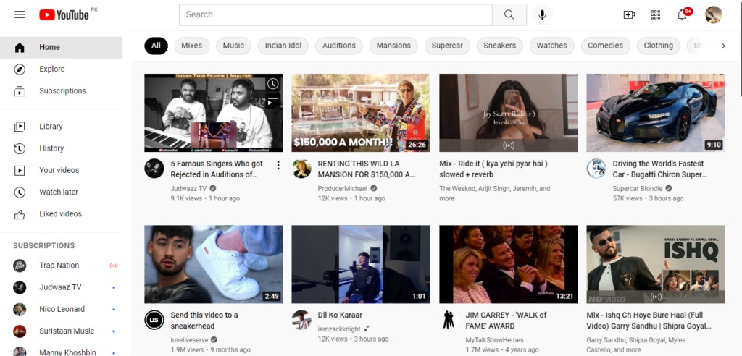Click the iamzackknight channel name
742x356 pixels.
pyautogui.click(x=339, y=329)
